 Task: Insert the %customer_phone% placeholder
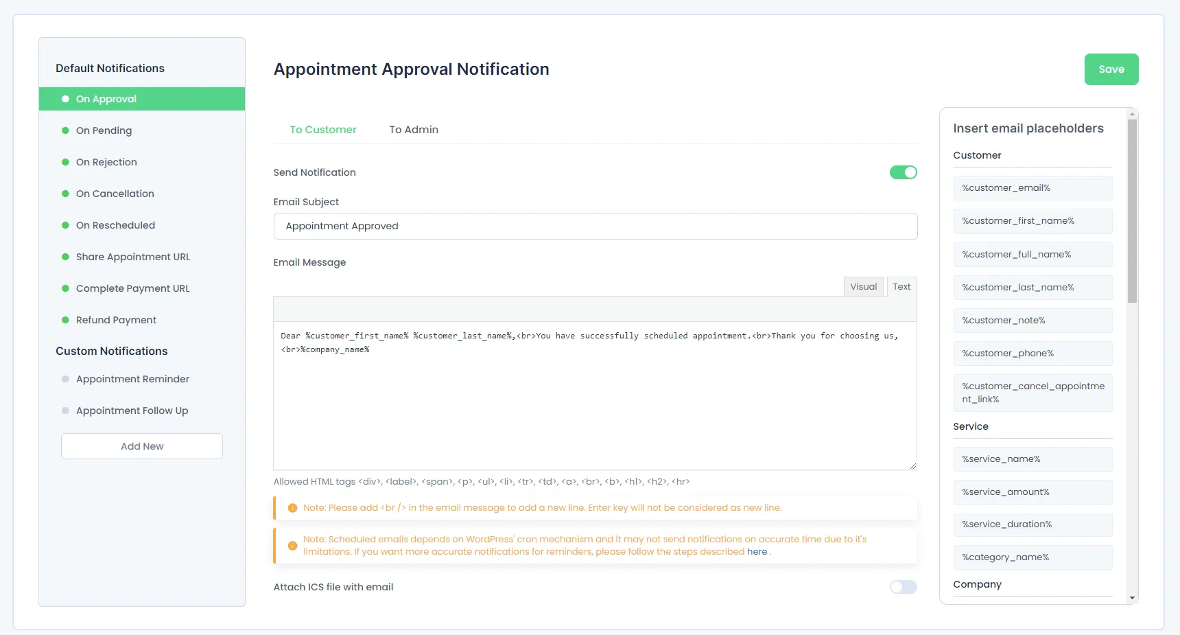pos(1032,354)
